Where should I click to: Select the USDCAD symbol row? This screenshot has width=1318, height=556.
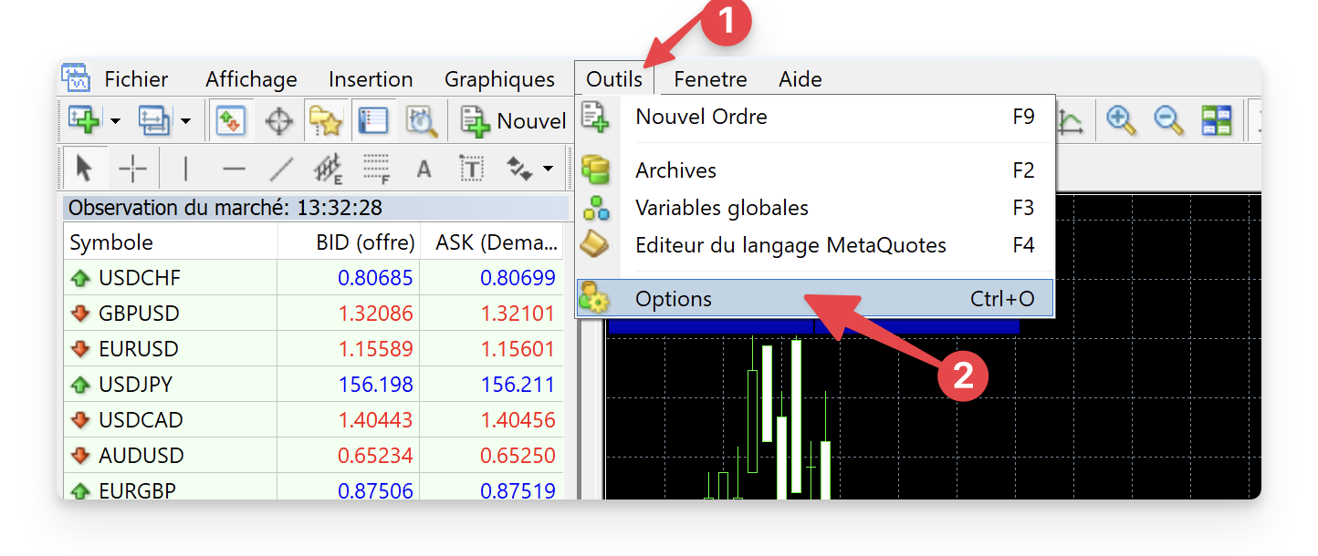tap(314, 419)
